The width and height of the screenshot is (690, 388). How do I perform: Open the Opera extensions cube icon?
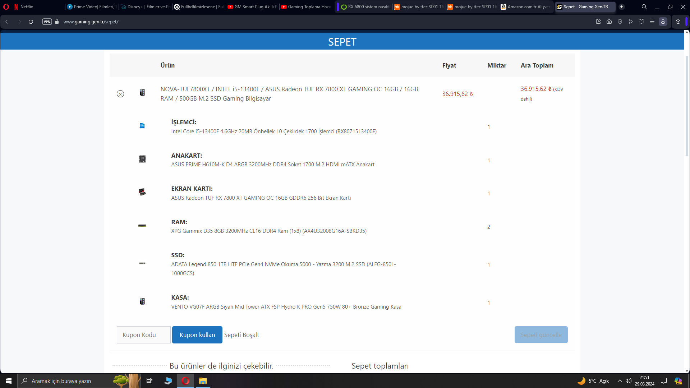tap(678, 22)
